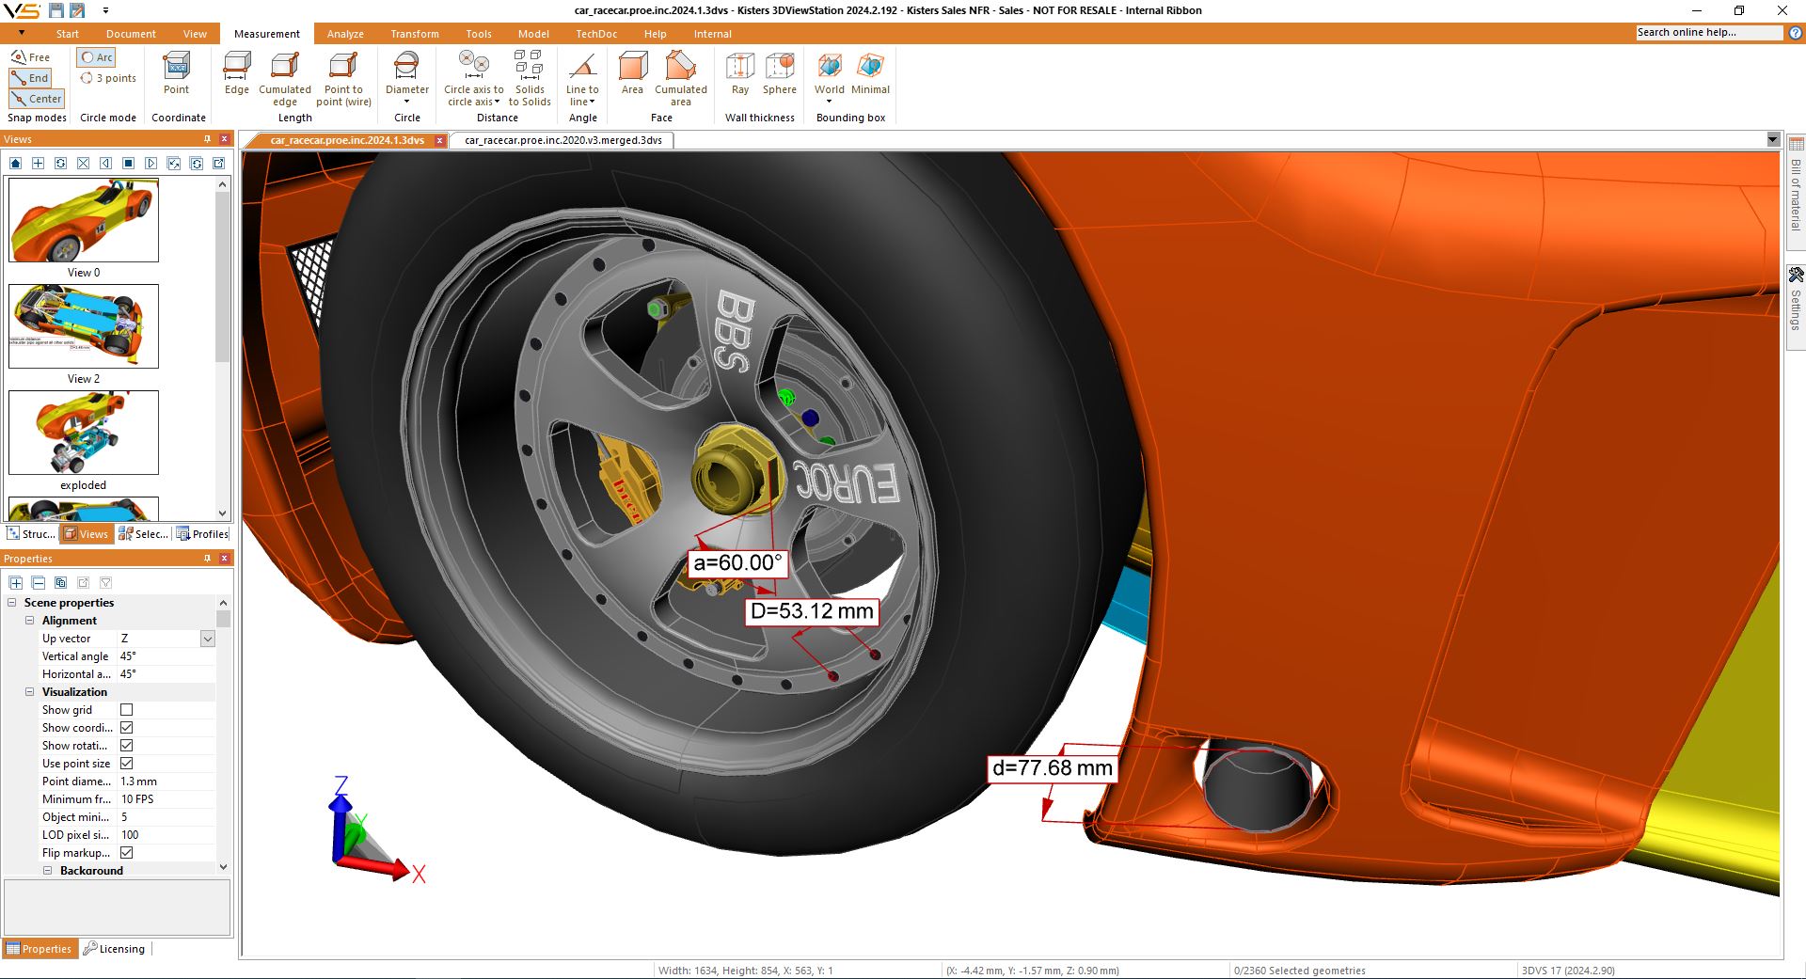
Task: Click the Diameter circle measurement icon
Action: (x=406, y=74)
